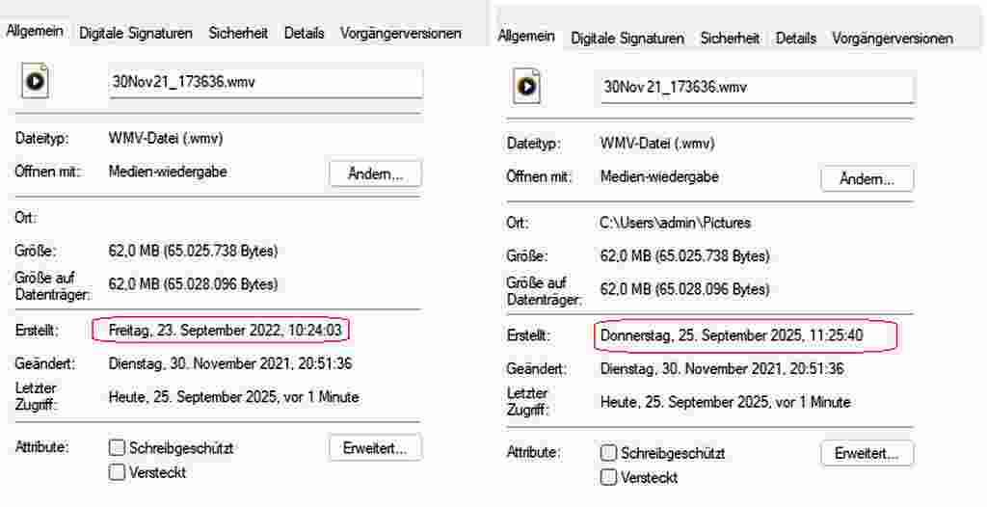Select Details tab in the left dialog
The width and height of the screenshot is (987, 507).
(x=304, y=33)
